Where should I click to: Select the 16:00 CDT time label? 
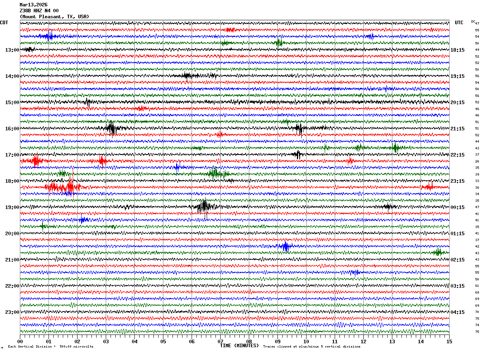(x=12, y=129)
